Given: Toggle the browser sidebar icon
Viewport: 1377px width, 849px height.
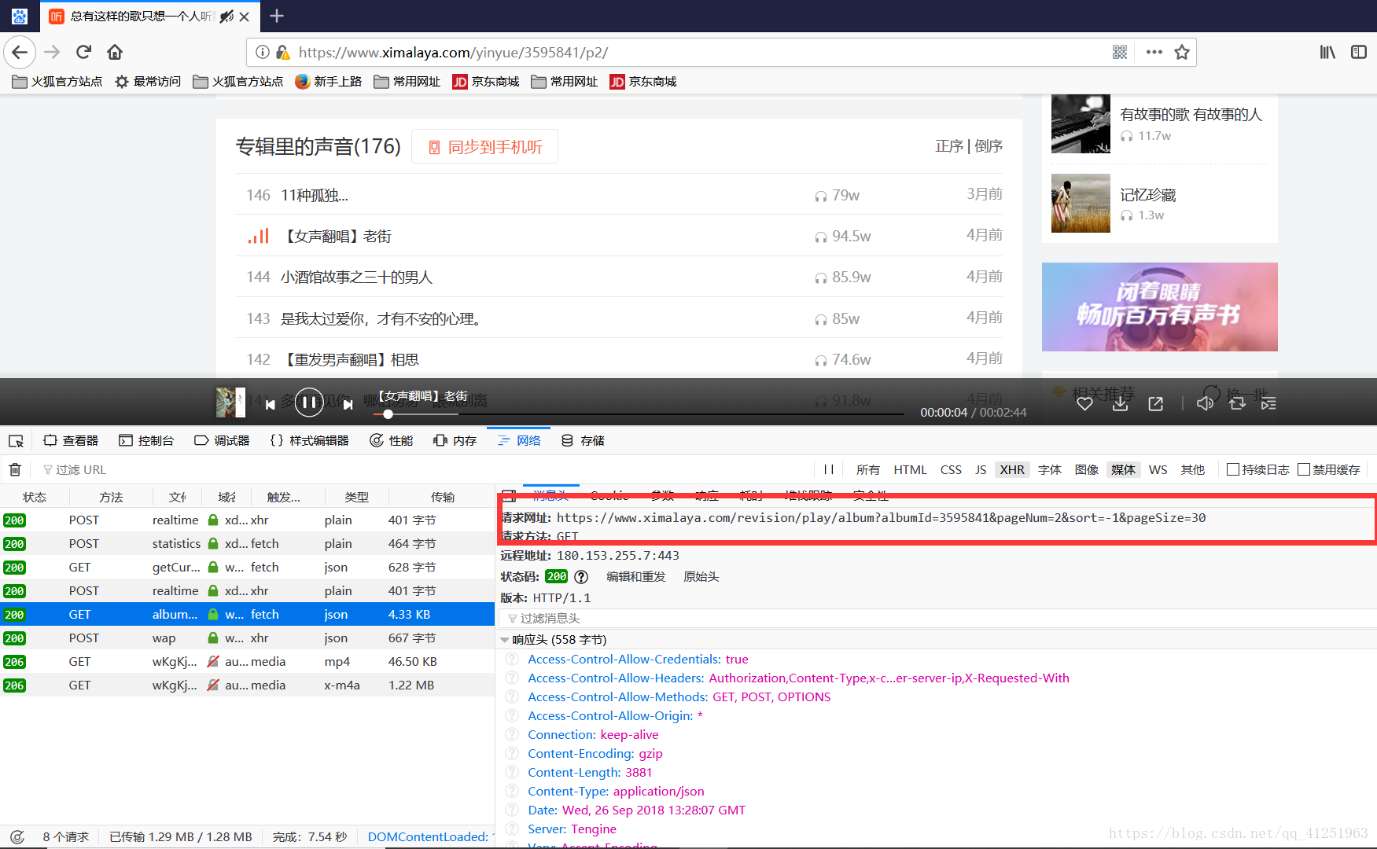Looking at the screenshot, I should [x=1359, y=52].
